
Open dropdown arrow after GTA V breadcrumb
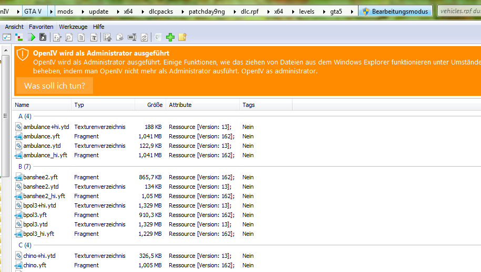click(51, 12)
